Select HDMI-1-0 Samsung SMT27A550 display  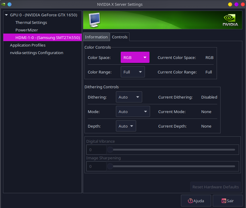[x=43, y=37]
